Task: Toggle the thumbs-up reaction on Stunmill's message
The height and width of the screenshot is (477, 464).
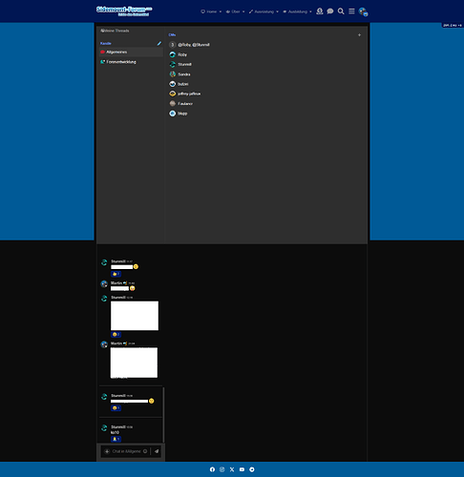Action: point(116,274)
